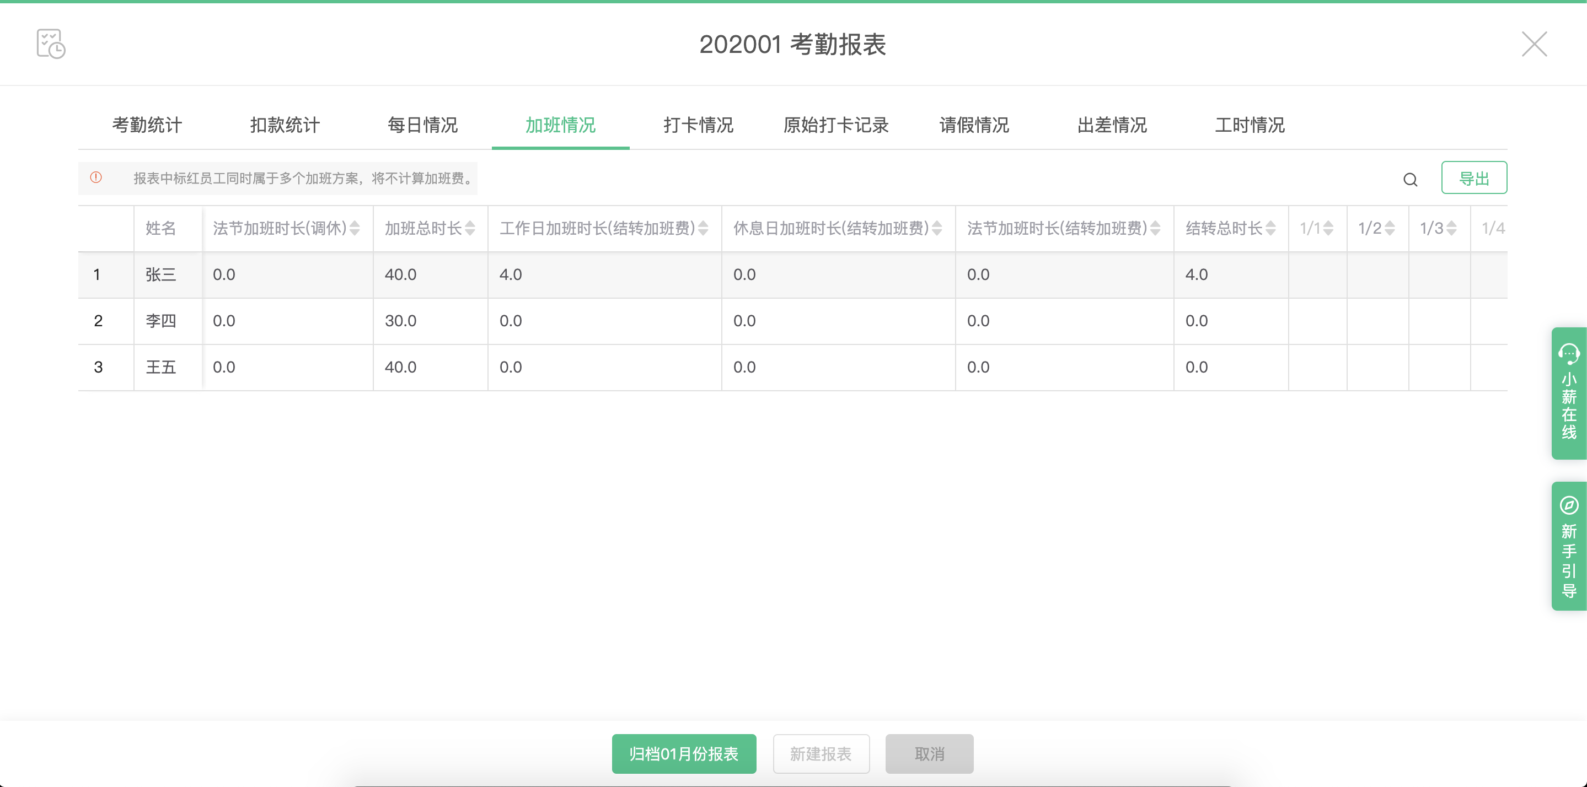Click 张三's 结转总时长 value 4.0
This screenshot has width=1587, height=787.
[x=1197, y=274]
